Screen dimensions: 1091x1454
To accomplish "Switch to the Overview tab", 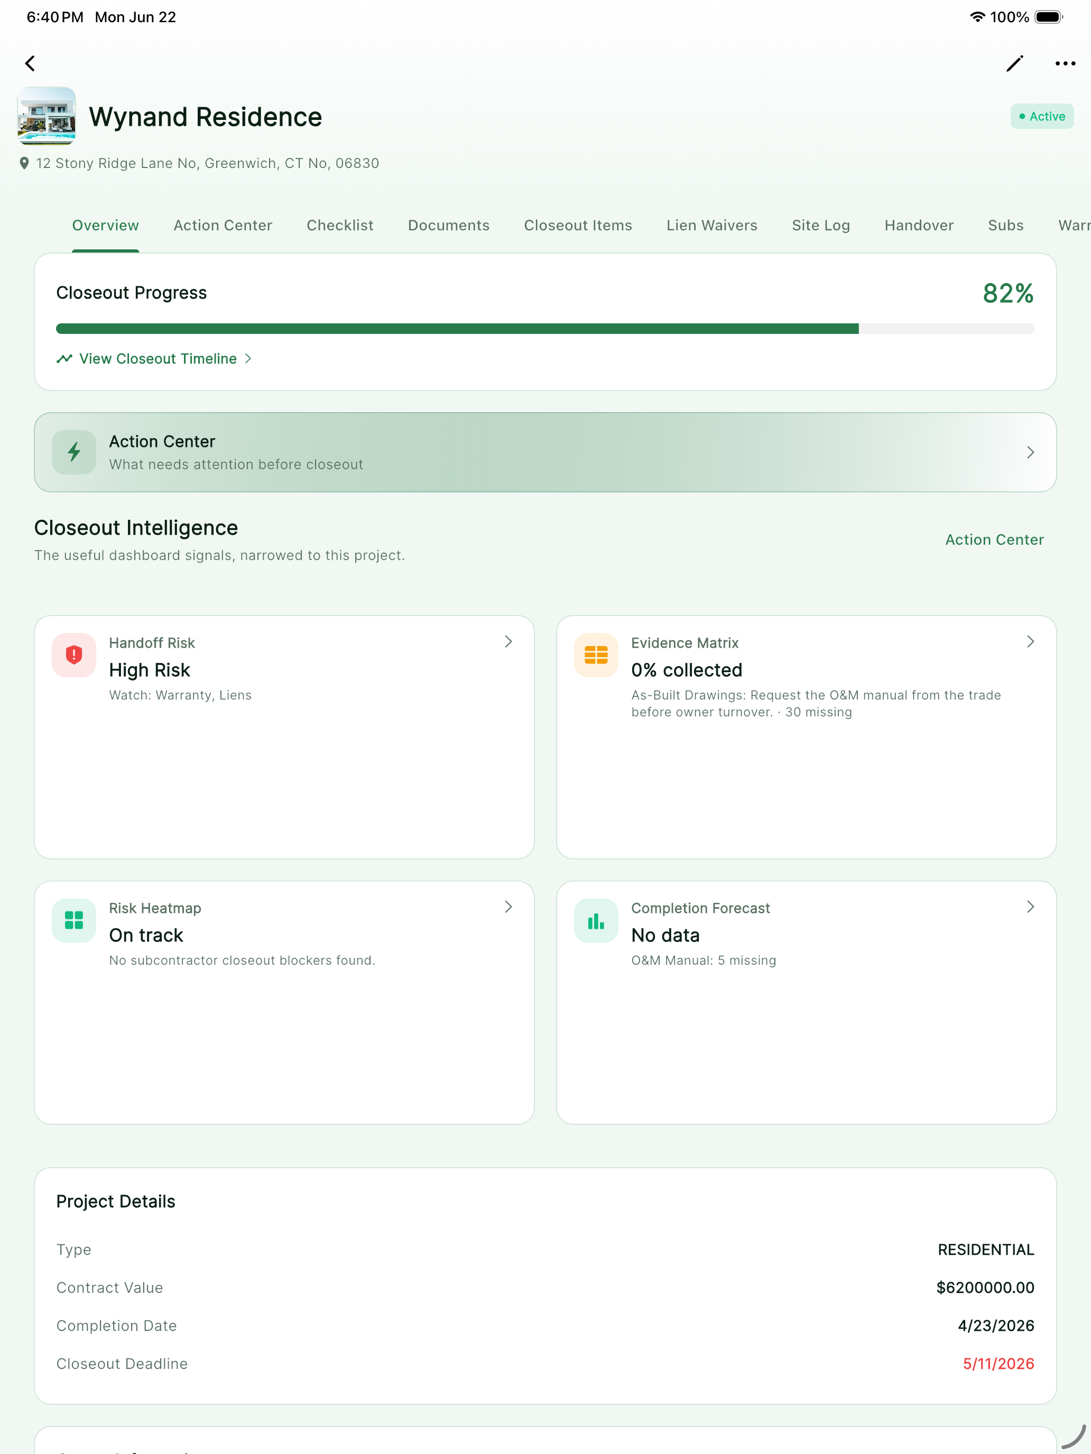I will [105, 226].
